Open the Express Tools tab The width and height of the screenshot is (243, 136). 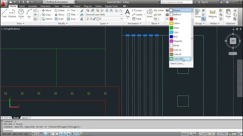111,6
